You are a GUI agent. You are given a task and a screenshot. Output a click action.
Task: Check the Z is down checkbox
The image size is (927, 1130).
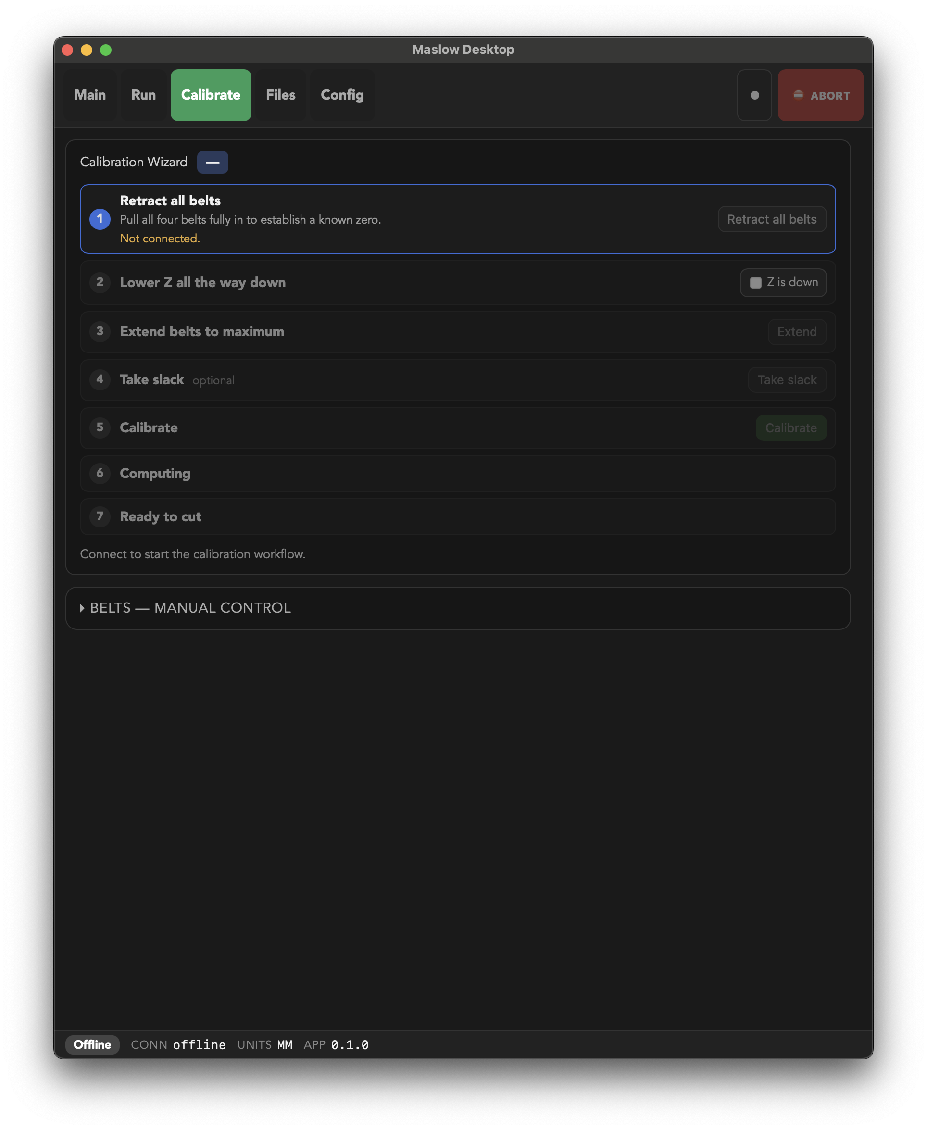(x=755, y=283)
